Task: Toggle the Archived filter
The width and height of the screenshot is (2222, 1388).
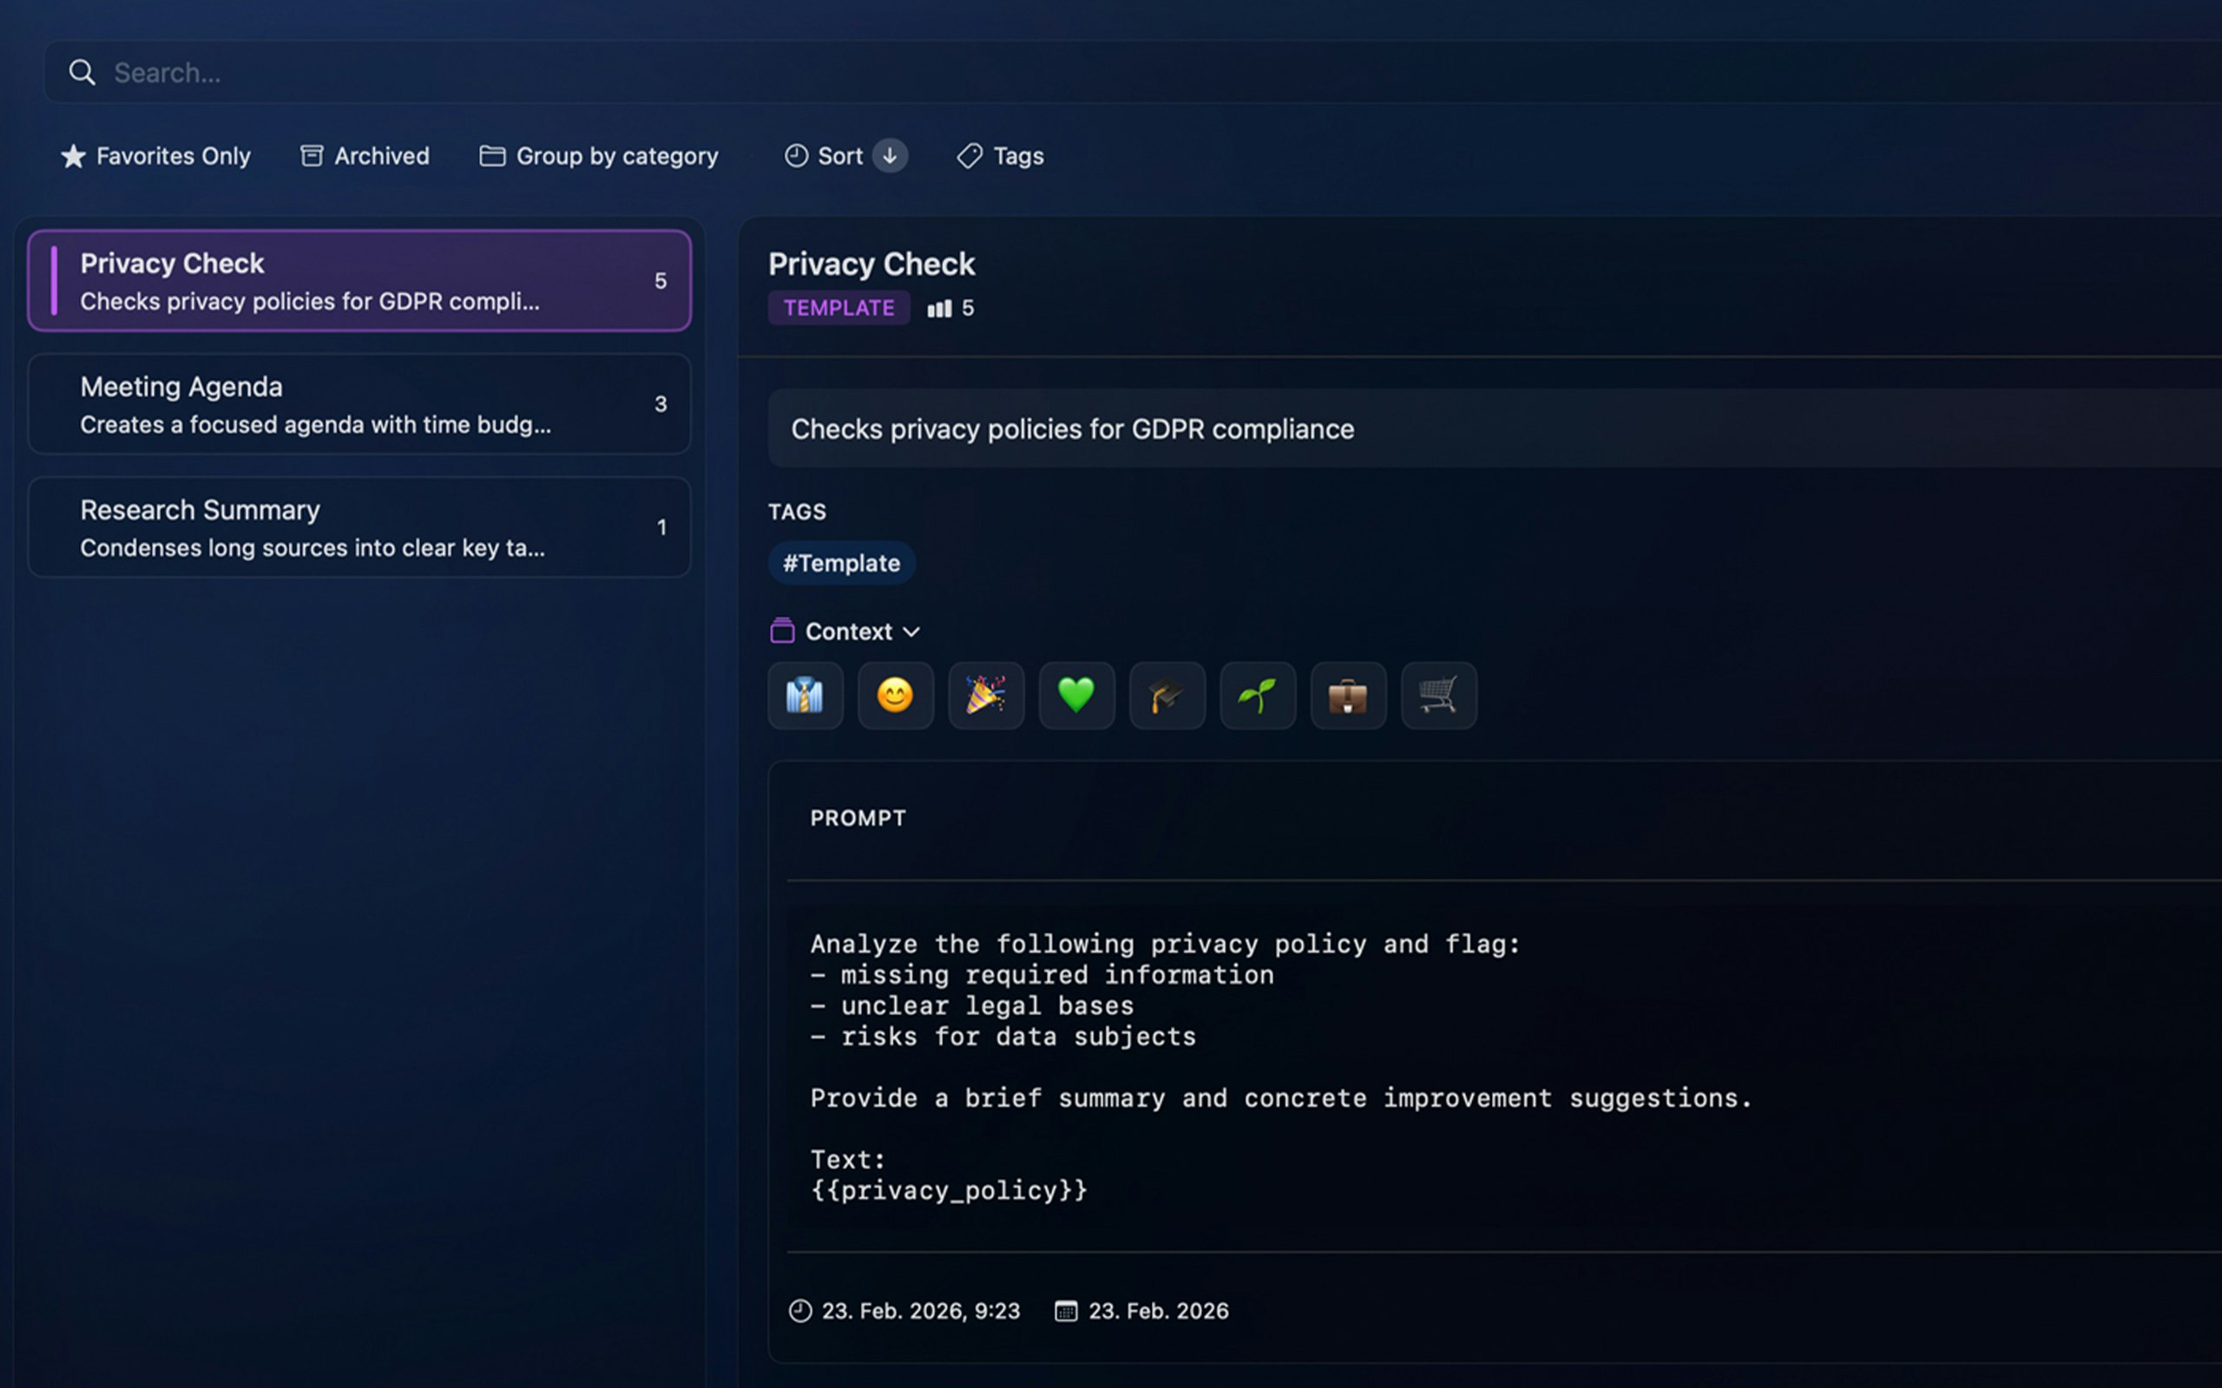Action: [x=365, y=156]
